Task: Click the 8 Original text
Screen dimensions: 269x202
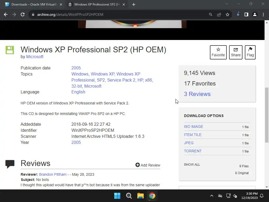Action: click(242, 173)
